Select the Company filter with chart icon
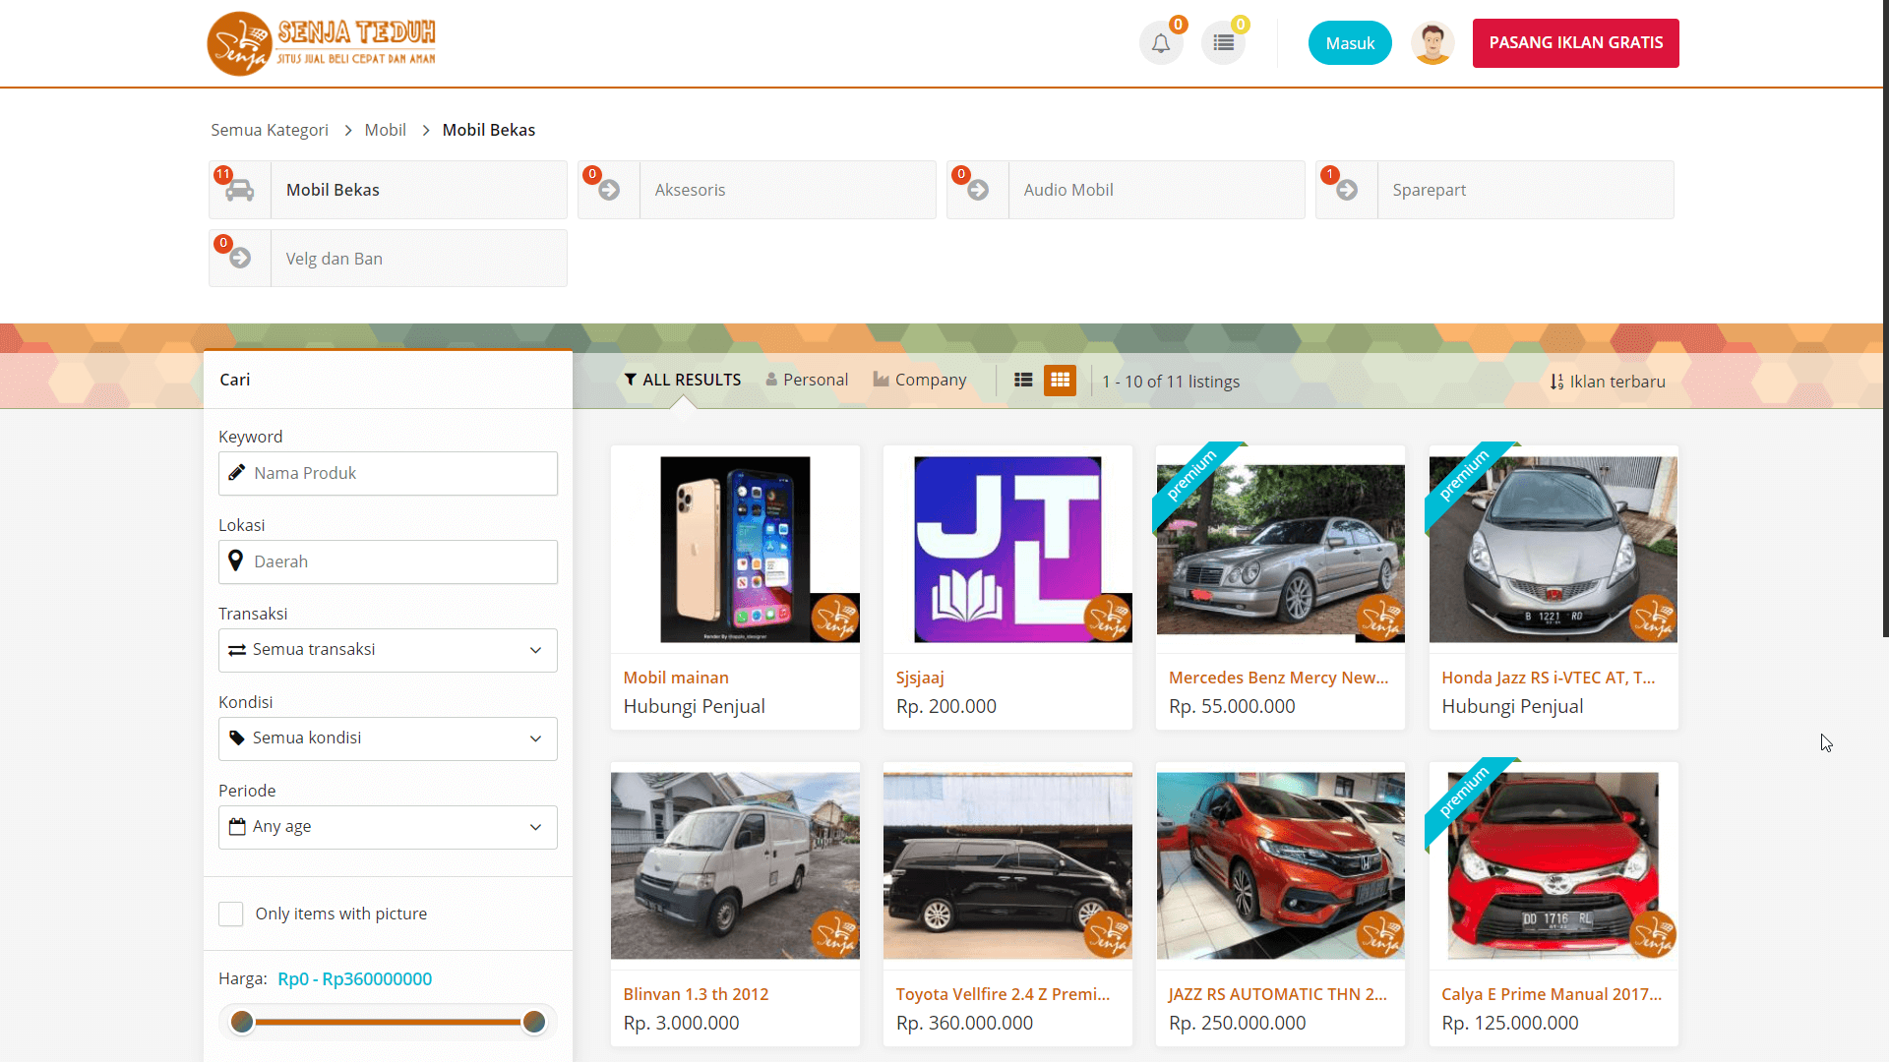 tap(919, 380)
